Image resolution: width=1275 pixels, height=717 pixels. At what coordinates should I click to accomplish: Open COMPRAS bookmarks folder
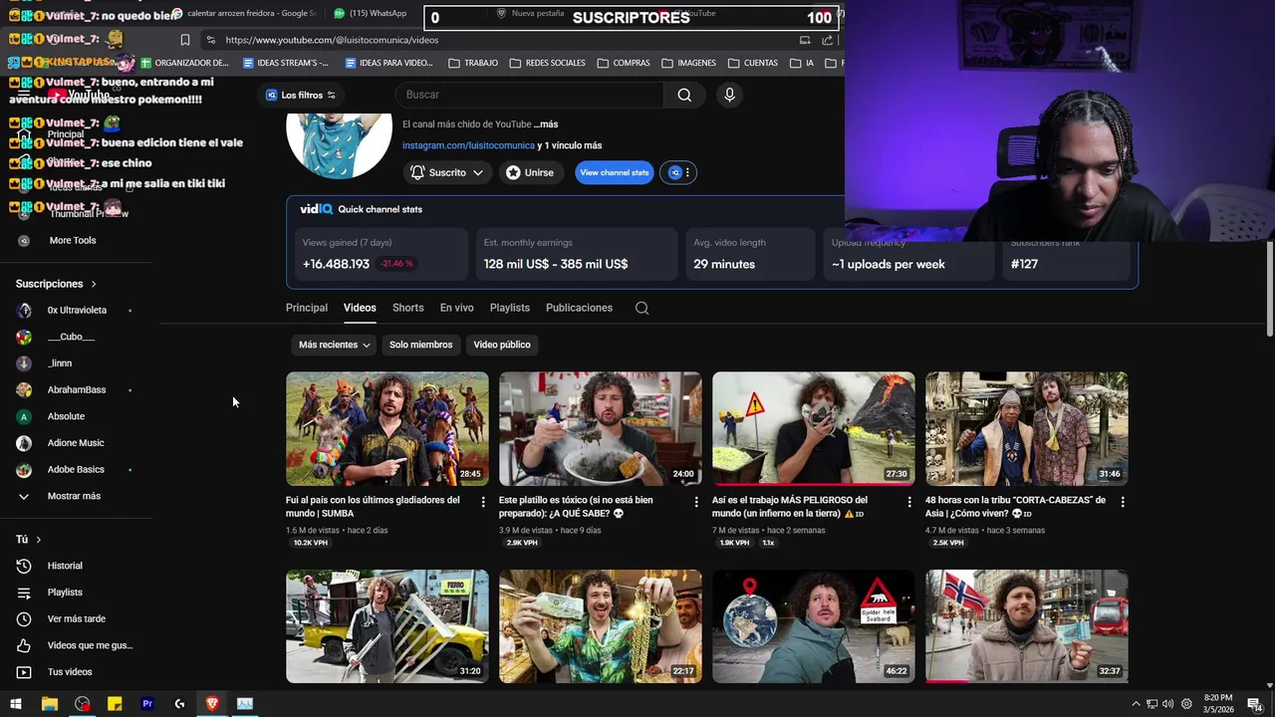tap(624, 63)
